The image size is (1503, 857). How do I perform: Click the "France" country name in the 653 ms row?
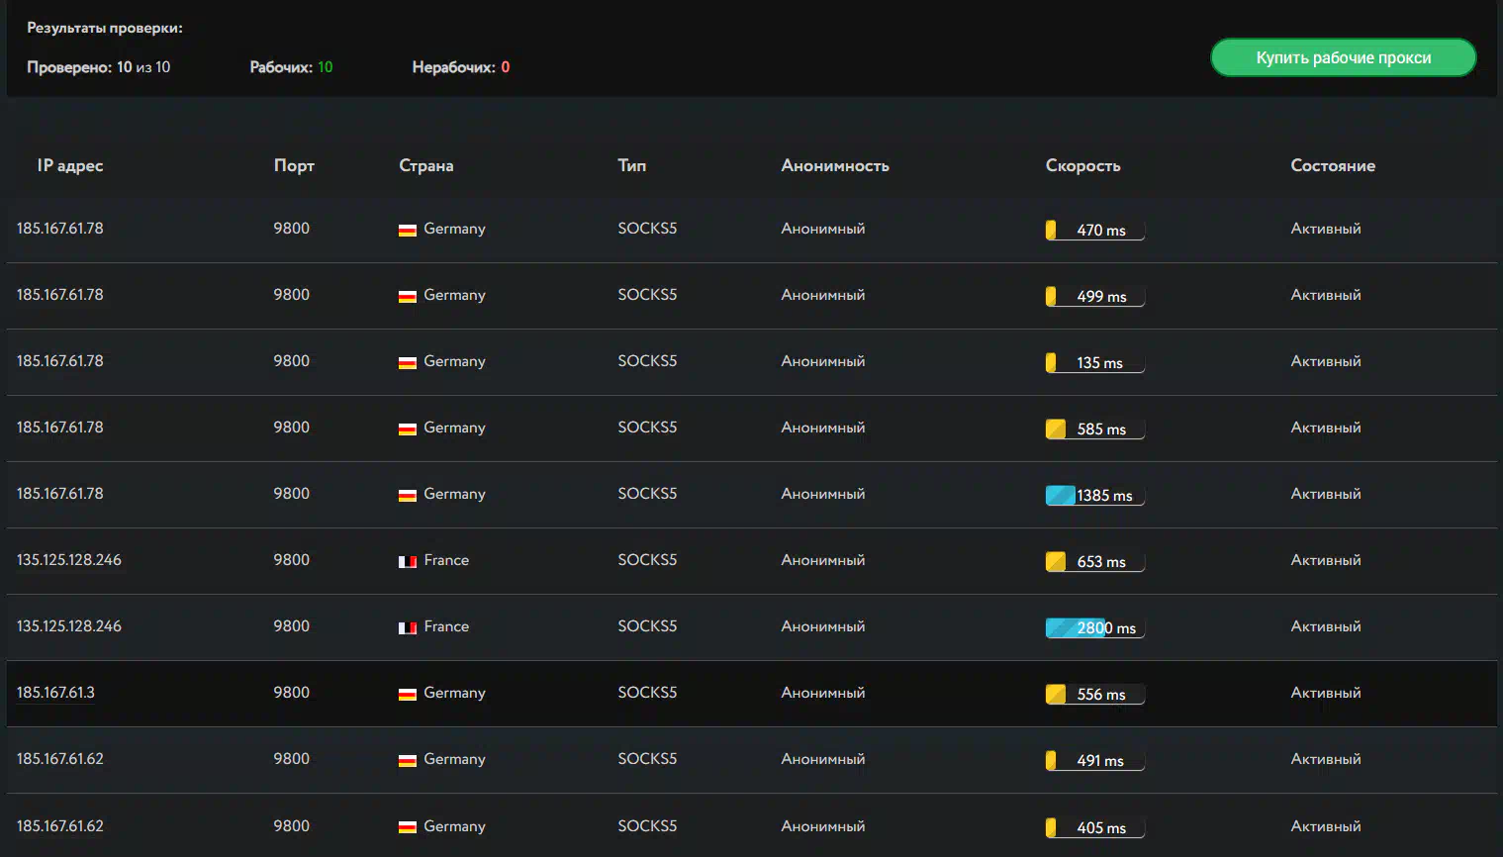446,560
